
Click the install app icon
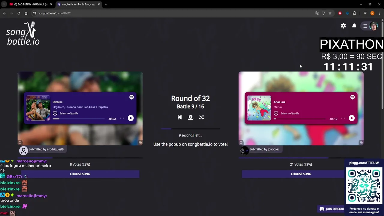(x=323, y=13)
